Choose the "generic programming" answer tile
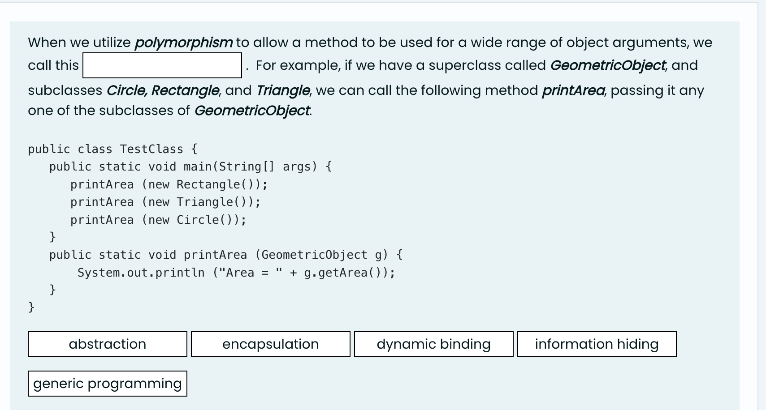The height and width of the screenshot is (410, 766). (x=108, y=384)
